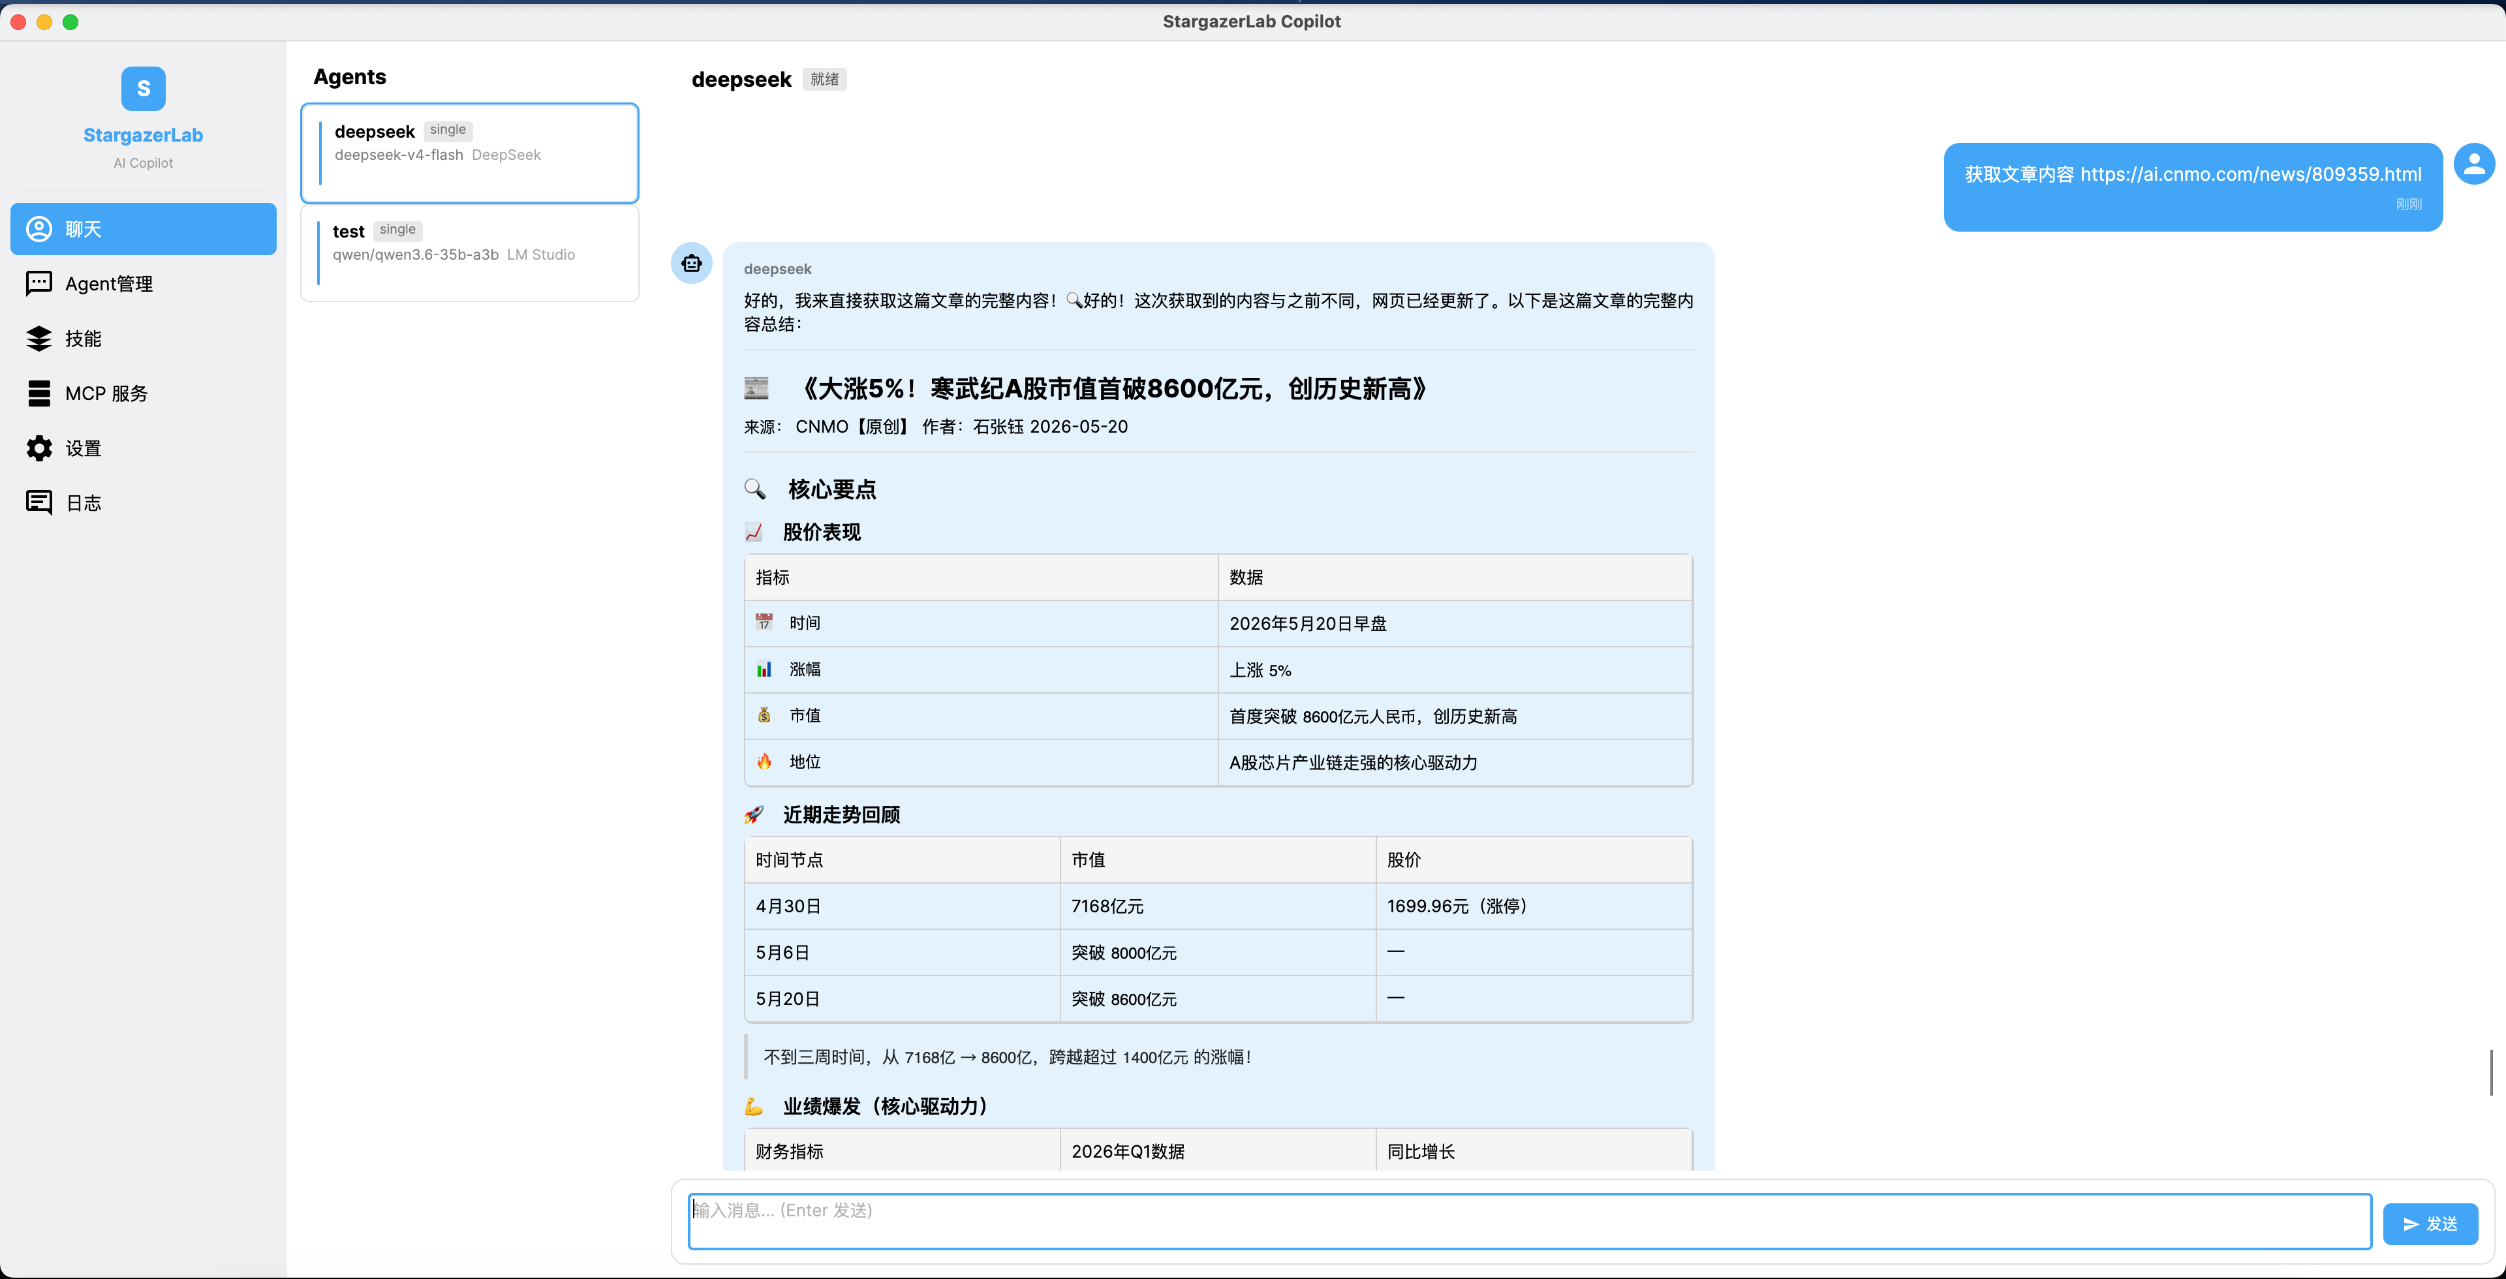
Task: Click the 股价 column header
Action: tap(1533, 860)
